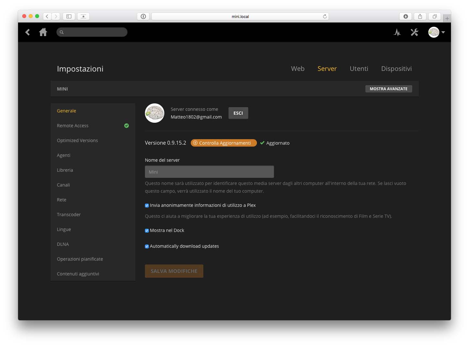This screenshot has height=346, width=469.
Task: Open the Plex home screen icon
Action: [x=43, y=32]
